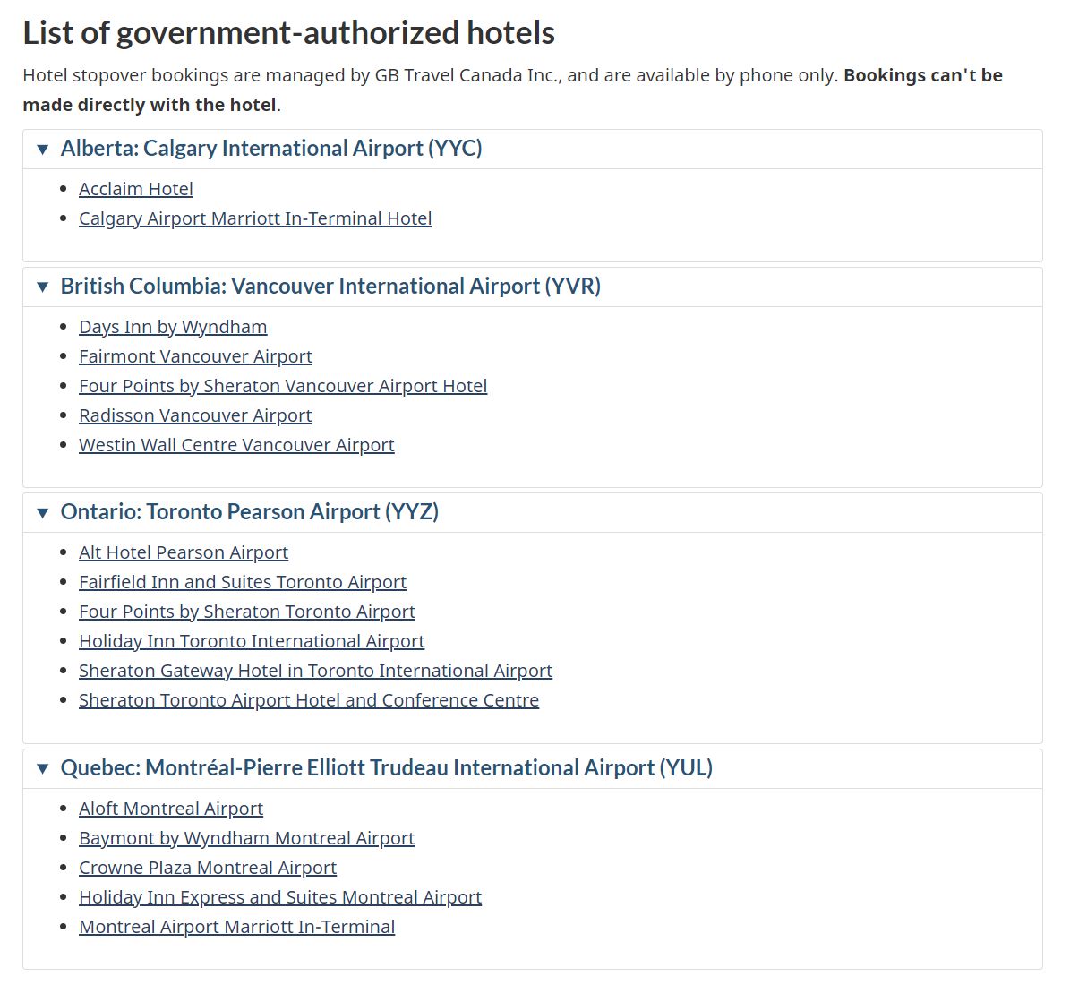Click the Alt Hotel Pearson Airport link

184,552
